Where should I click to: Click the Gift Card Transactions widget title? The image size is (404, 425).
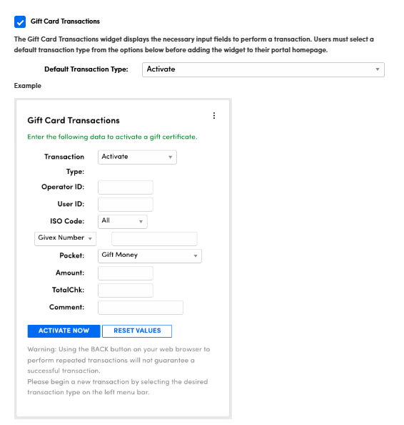[x=74, y=120]
